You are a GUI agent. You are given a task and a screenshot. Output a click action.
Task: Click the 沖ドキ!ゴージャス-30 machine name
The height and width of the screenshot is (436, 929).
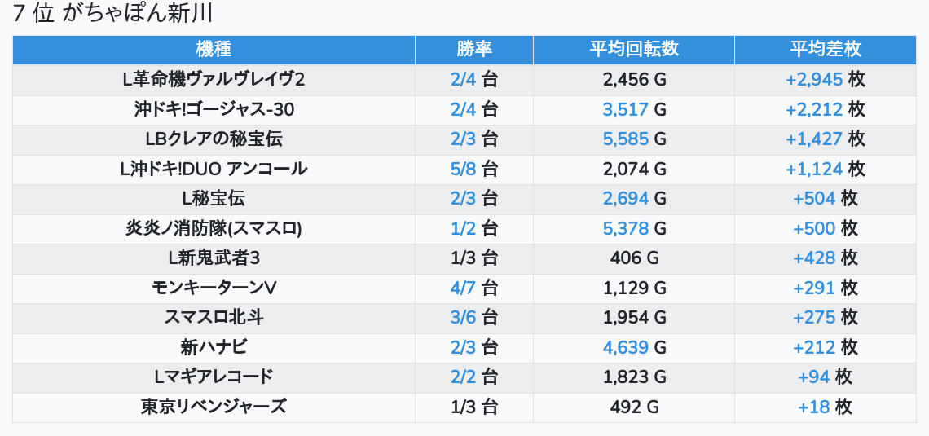click(x=214, y=109)
